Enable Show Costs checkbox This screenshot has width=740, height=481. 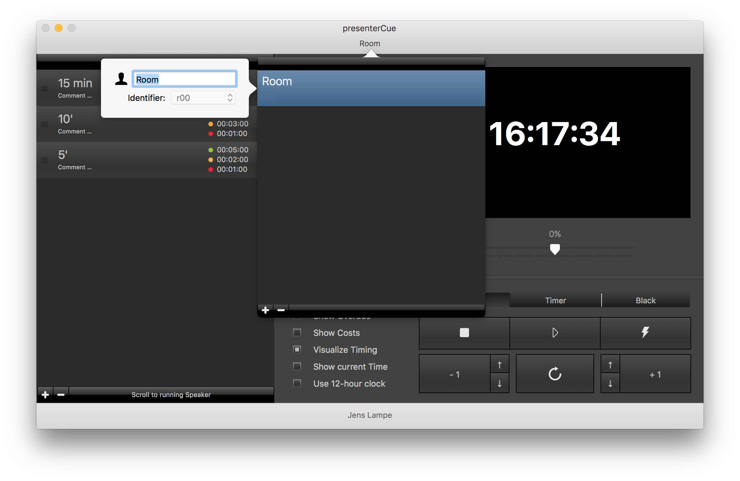click(x=297, y=333)
